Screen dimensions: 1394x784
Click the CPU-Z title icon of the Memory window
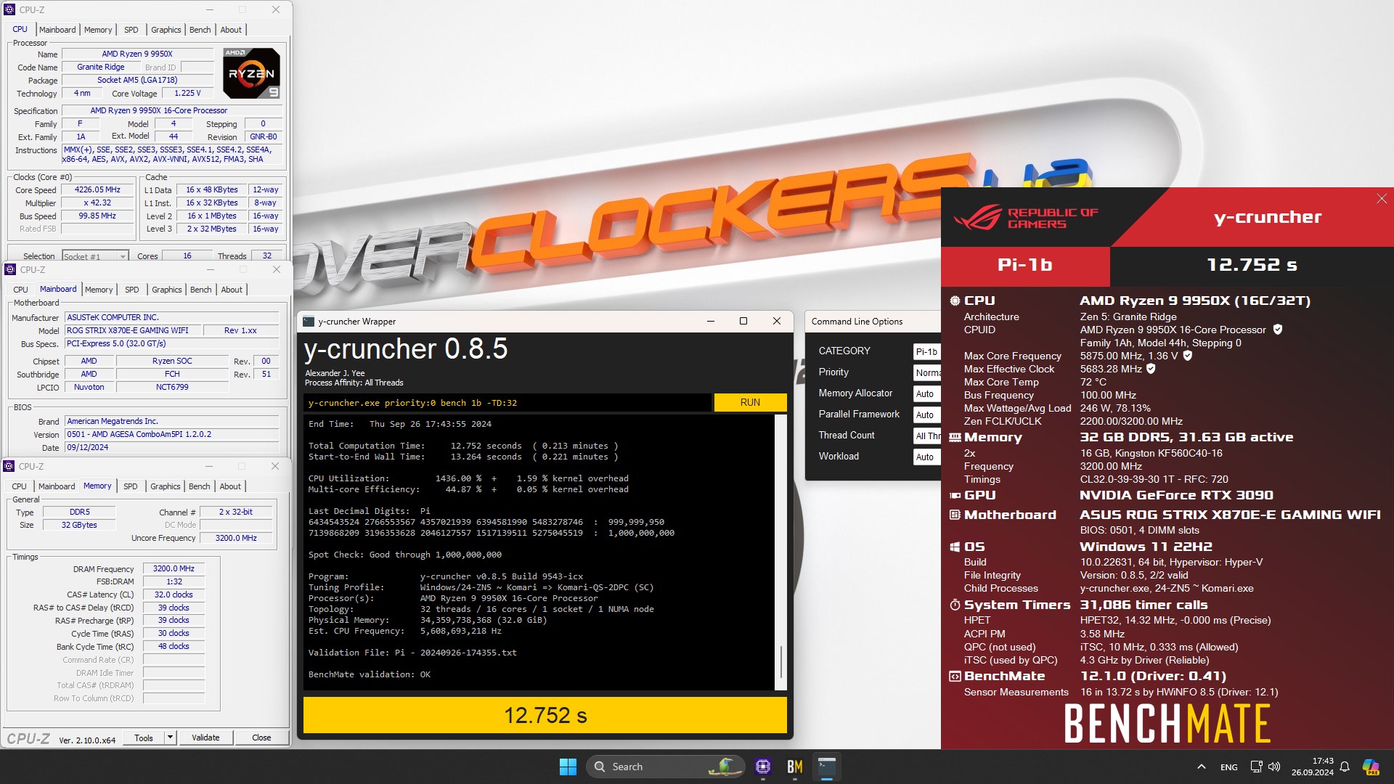tap(9, 466)
